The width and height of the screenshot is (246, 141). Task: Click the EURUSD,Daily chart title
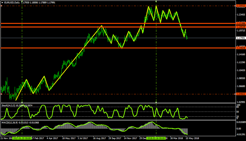point(12,2)
